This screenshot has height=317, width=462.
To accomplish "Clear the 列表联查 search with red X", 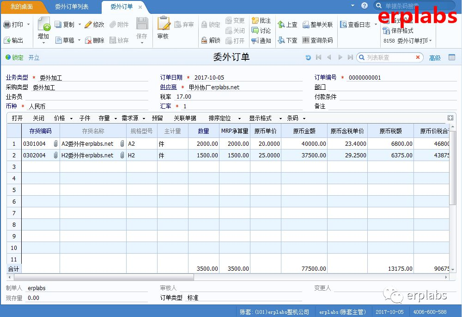I will pyautogui.click(x=418, y=57).
